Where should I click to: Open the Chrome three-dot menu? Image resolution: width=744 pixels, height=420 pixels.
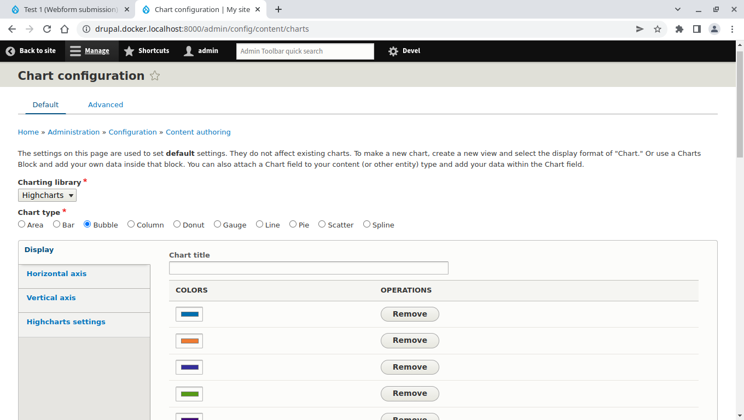(x=732, y=29)
